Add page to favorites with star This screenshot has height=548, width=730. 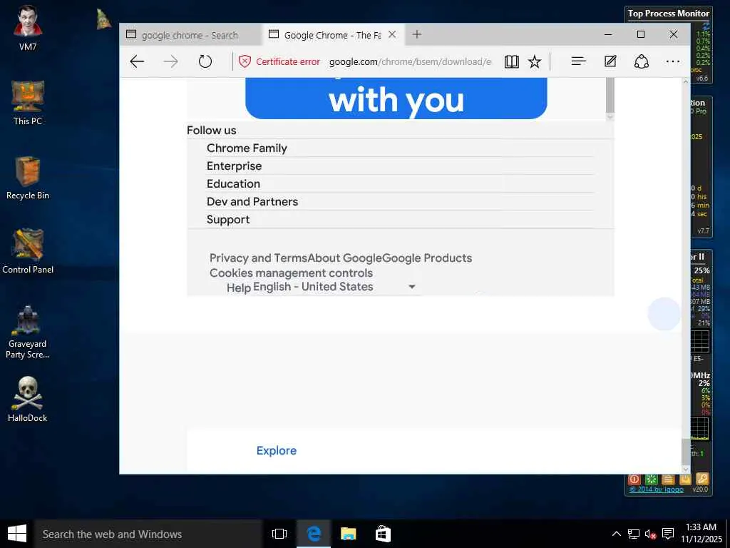(x=535, y=61)
